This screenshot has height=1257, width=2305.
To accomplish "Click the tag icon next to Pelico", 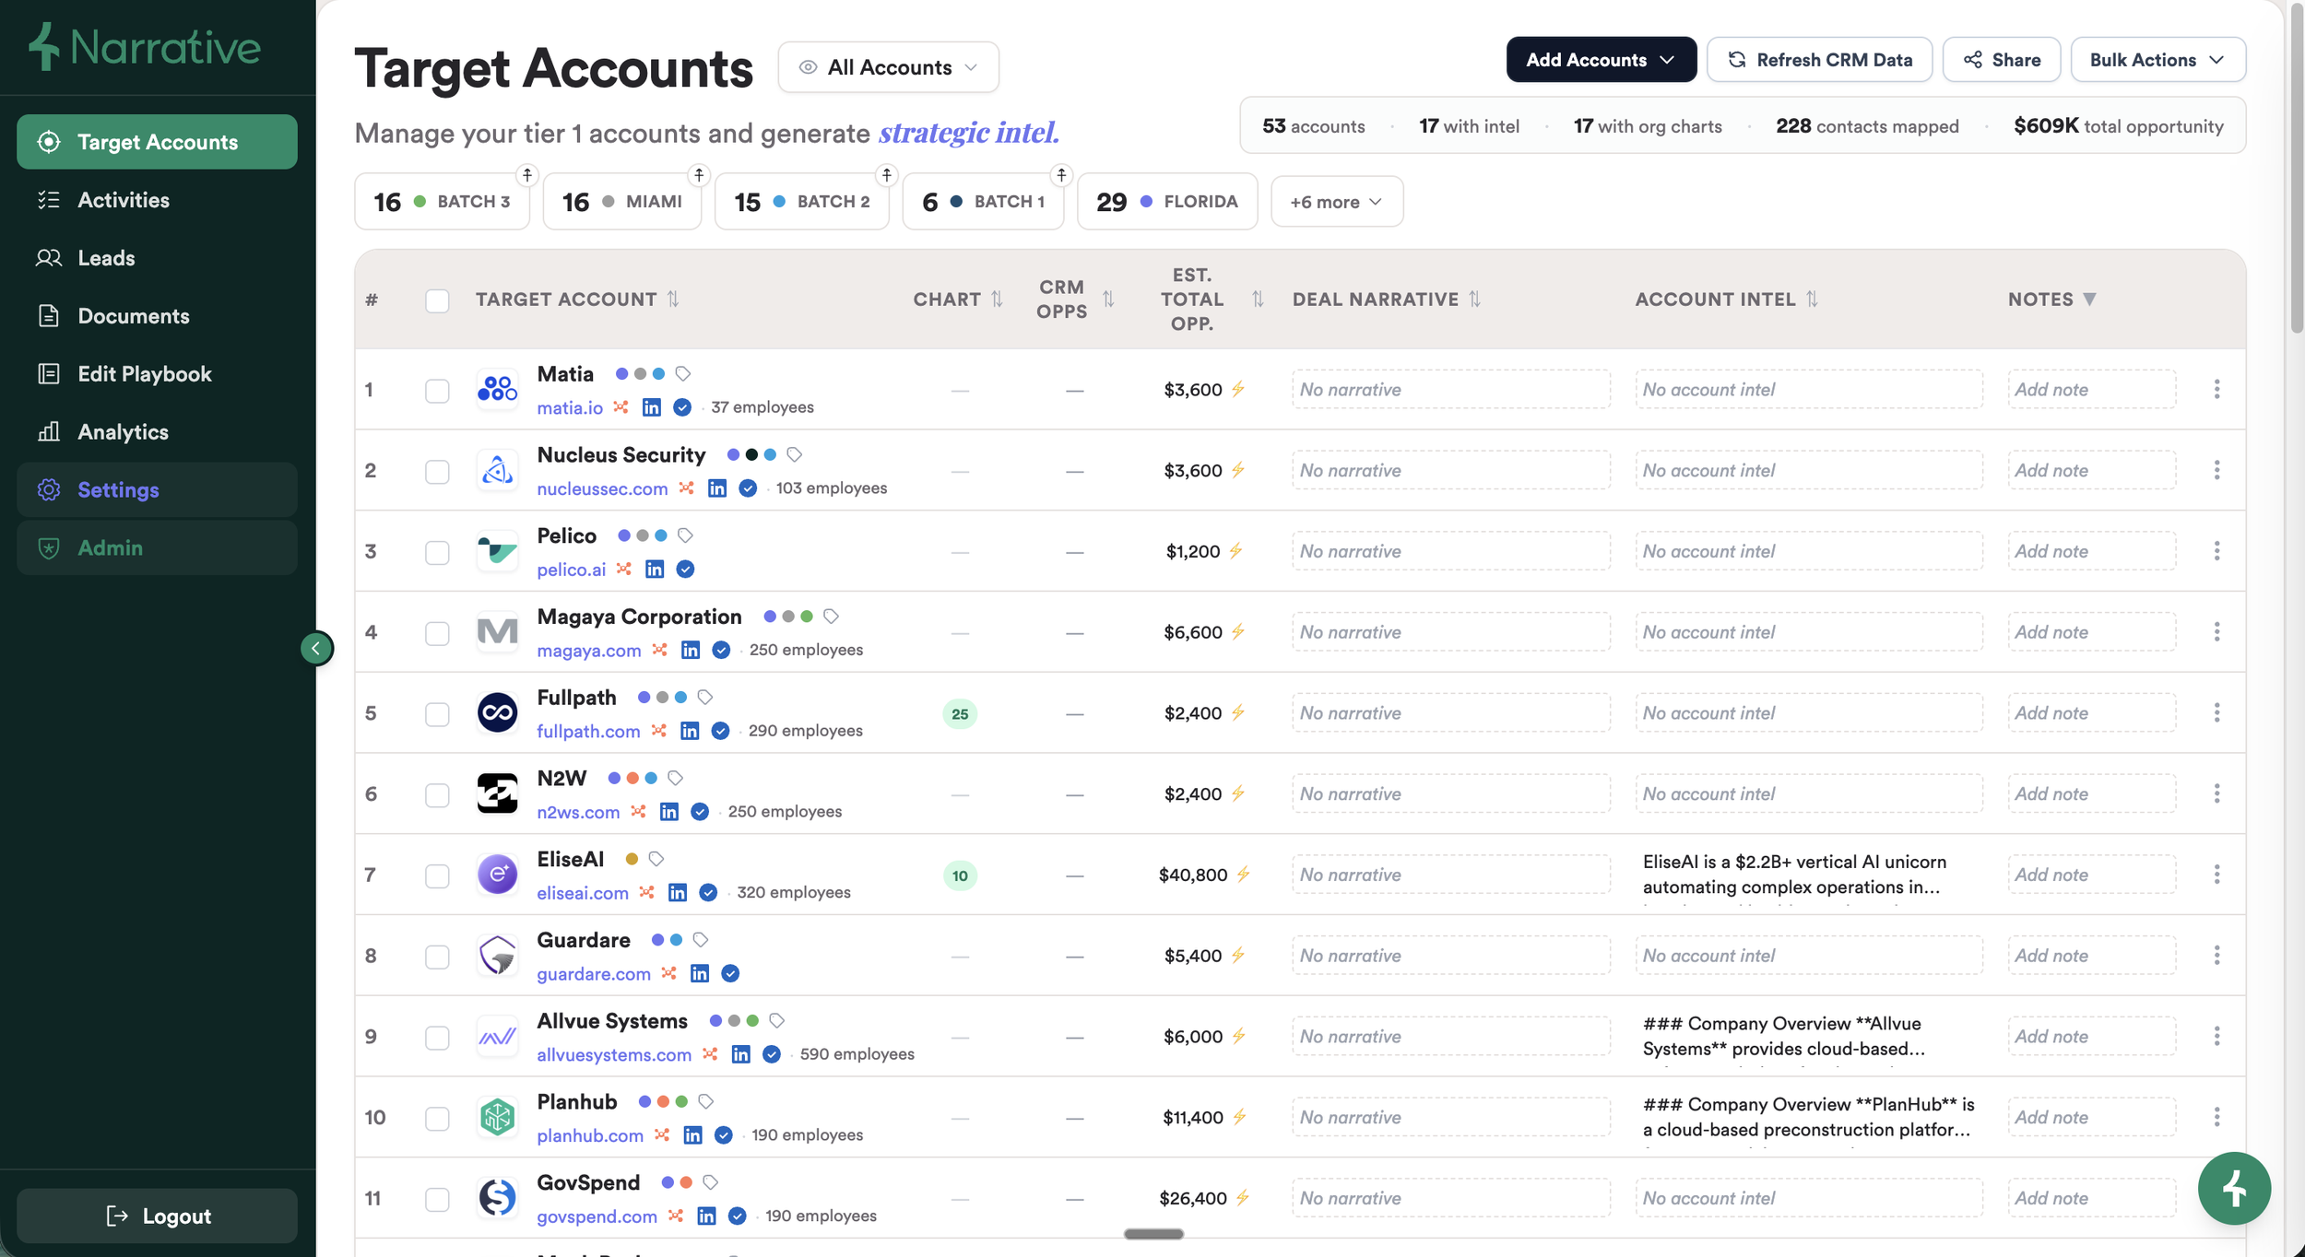I will click(x=685, y=535).
